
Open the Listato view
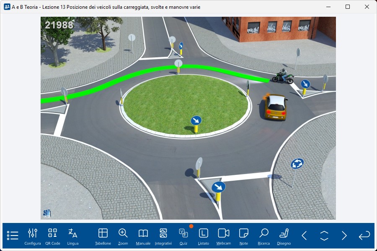pos(204,236)
